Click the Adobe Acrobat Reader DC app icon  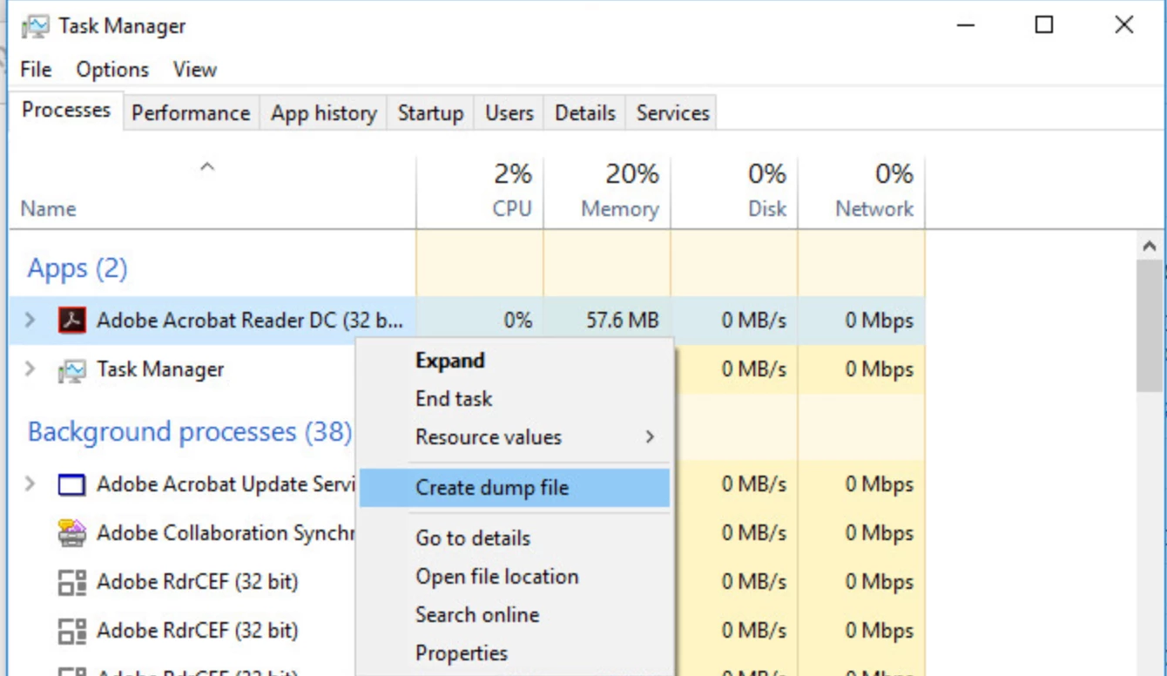coord(72,321)
